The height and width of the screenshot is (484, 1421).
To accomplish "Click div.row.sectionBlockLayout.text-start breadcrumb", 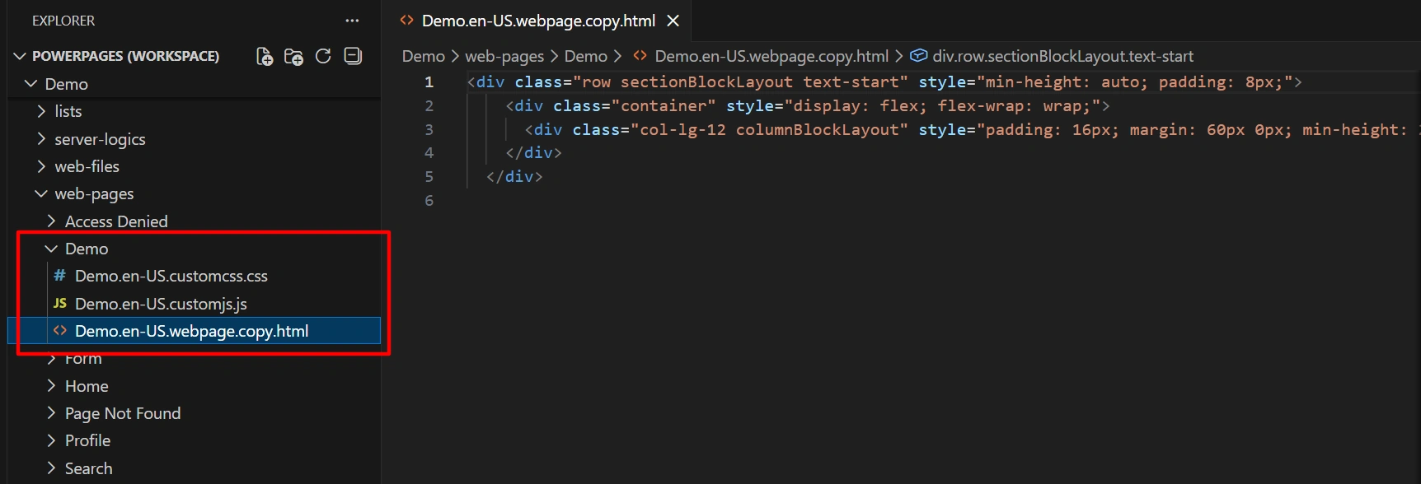I will tap(1062, 56).
